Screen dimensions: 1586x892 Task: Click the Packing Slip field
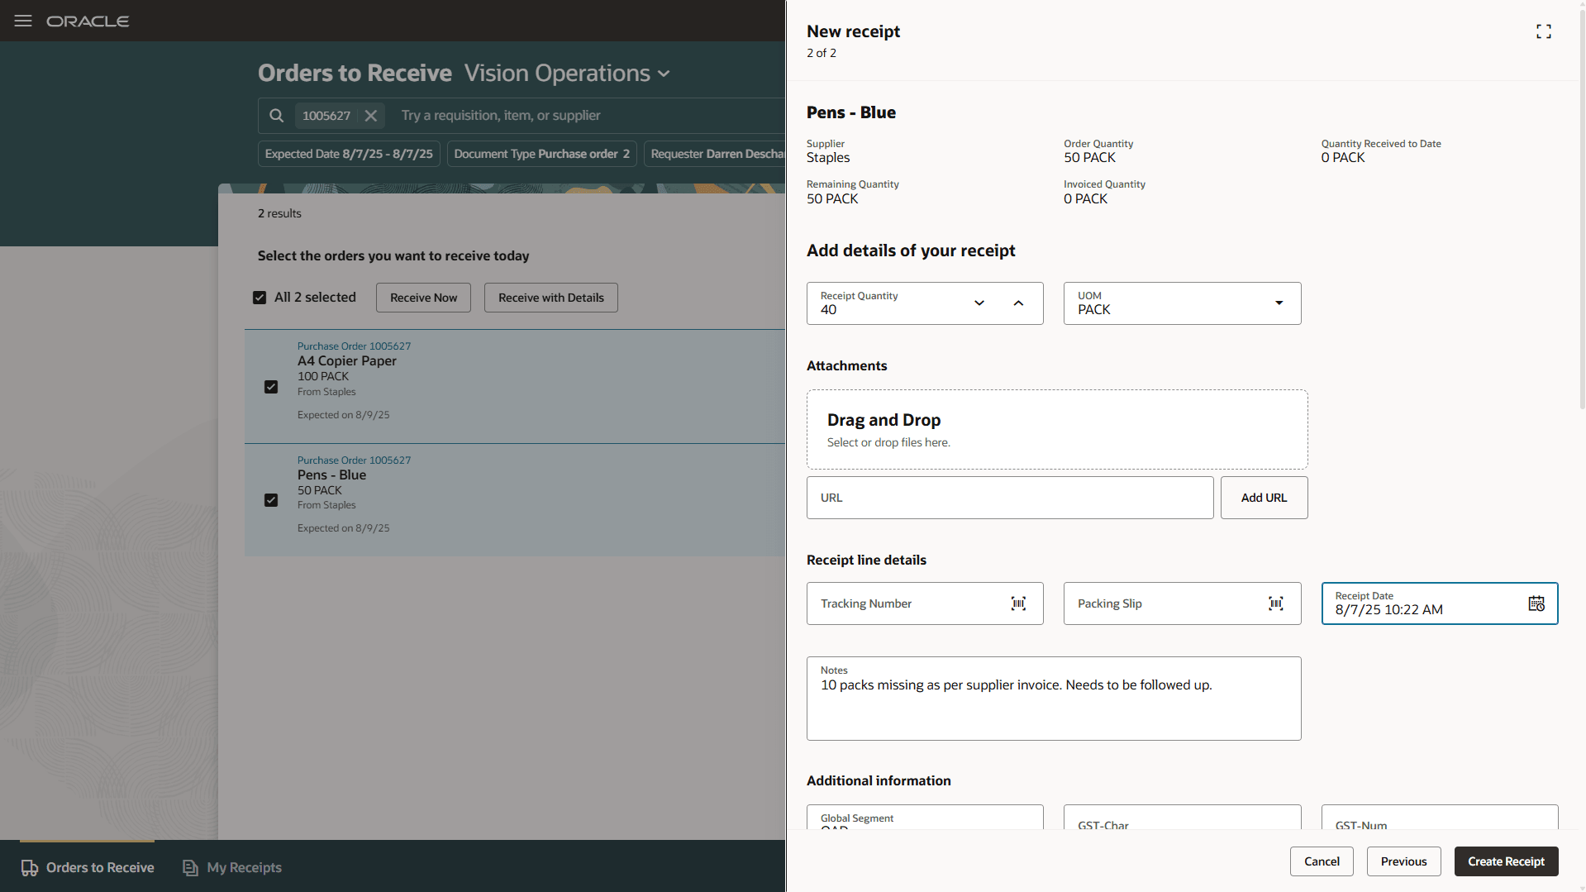pos(1182,603)
